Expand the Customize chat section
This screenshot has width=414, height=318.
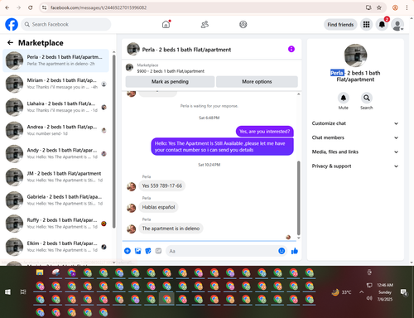coord(355,123)
